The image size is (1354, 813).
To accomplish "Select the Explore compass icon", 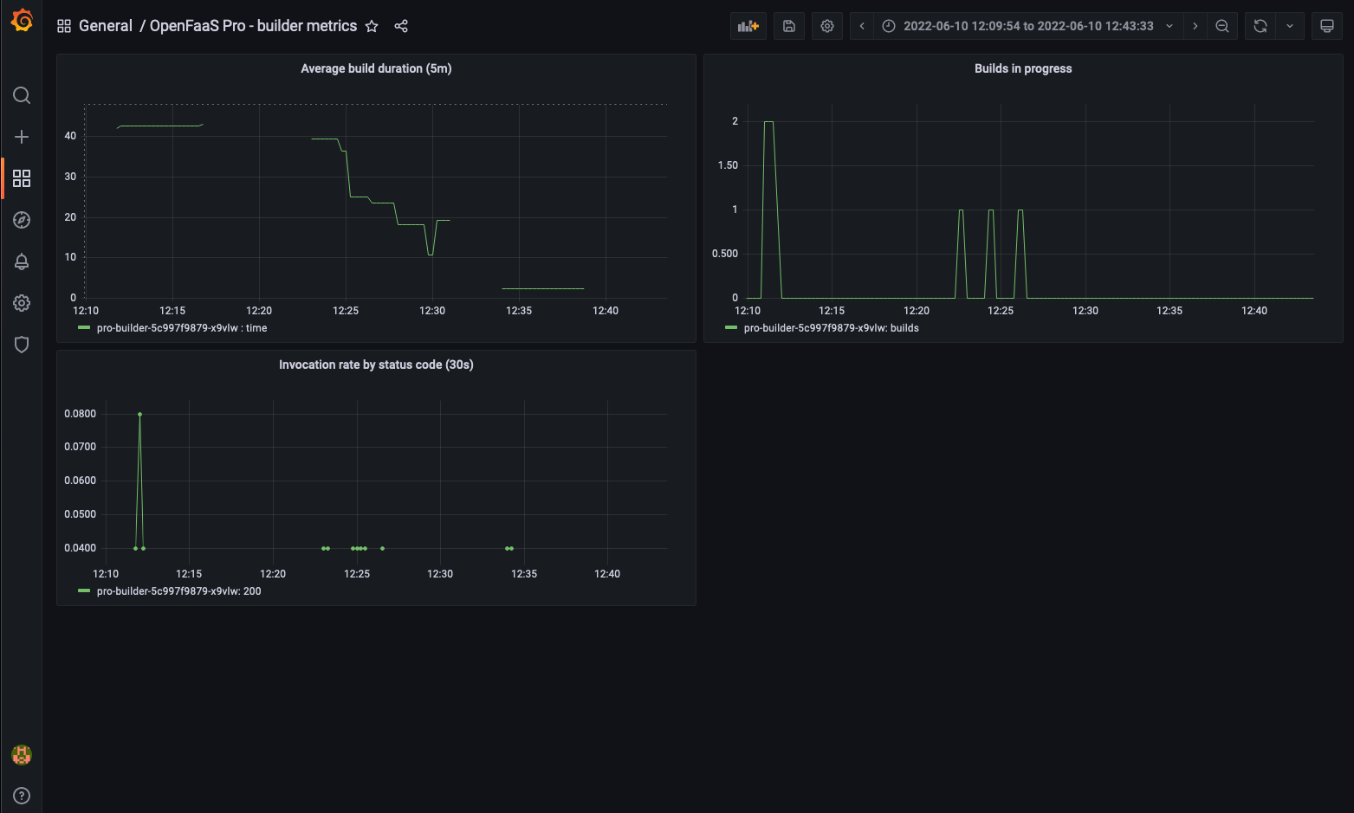I will pos(22,219).
